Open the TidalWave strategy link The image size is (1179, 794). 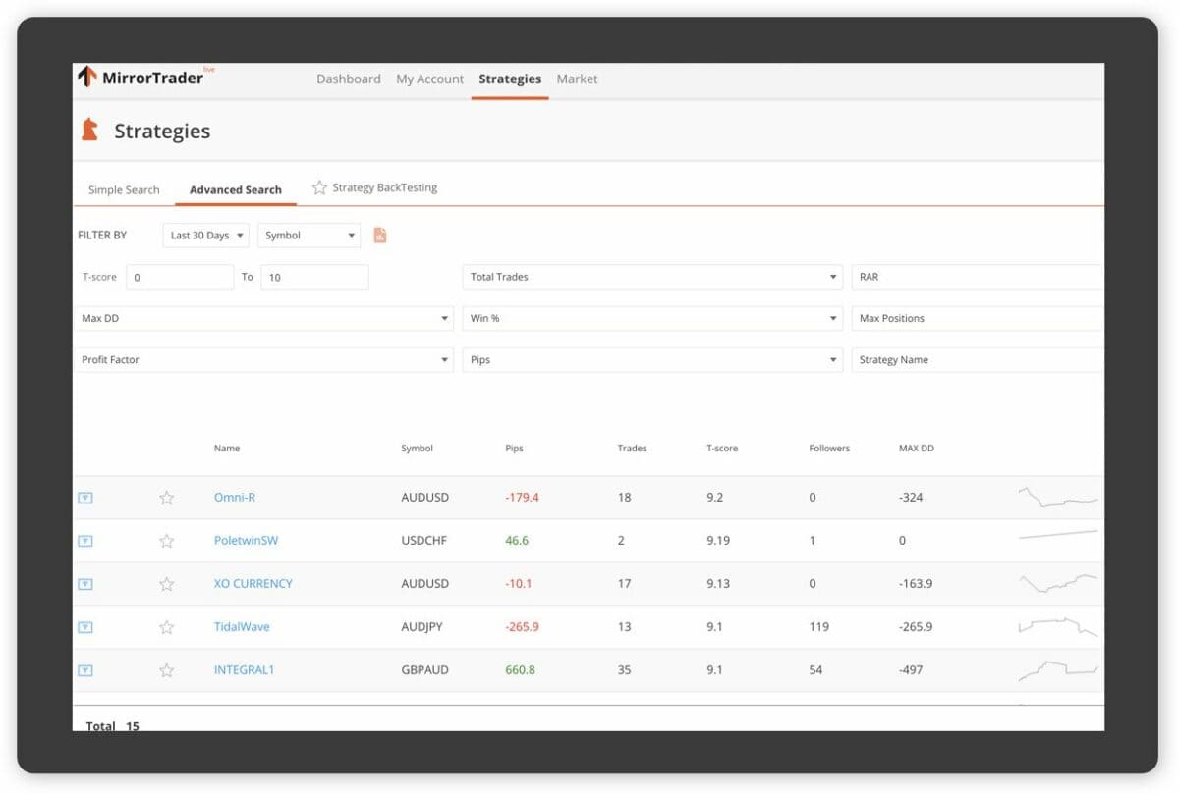(x=242, y=627)
